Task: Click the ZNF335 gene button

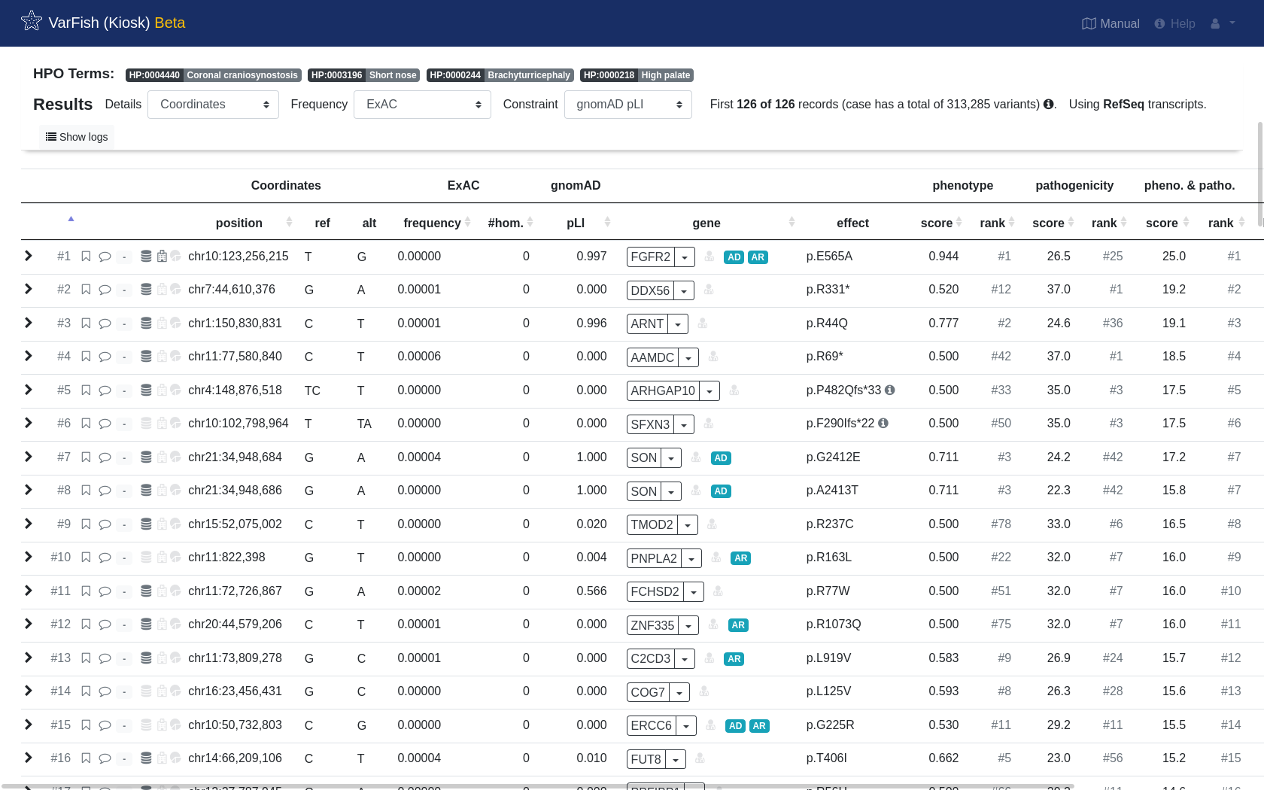Action: (x=652, y=625)
